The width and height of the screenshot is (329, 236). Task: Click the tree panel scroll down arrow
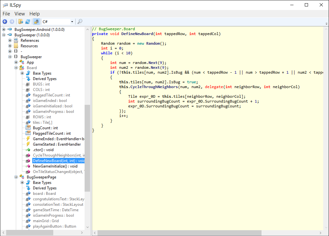(87, 227)
